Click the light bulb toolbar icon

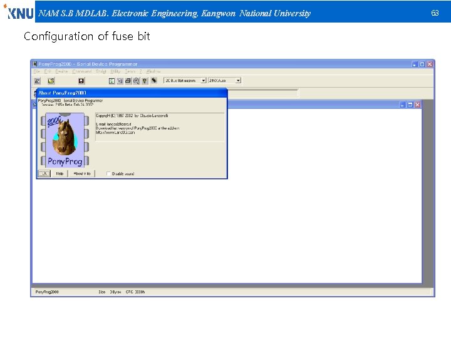(145, 81)
